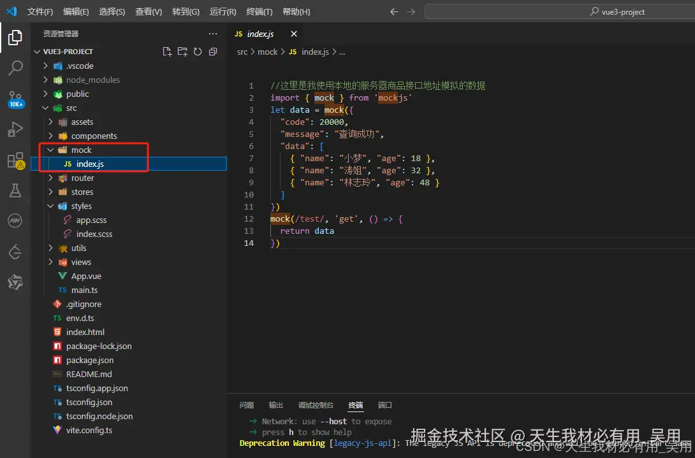Open the Search view in the activity bar

[15, 68]
